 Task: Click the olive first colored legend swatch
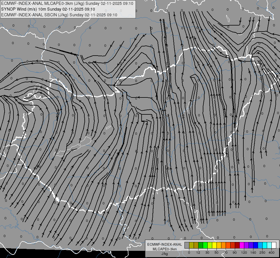(x=191, y=245)
